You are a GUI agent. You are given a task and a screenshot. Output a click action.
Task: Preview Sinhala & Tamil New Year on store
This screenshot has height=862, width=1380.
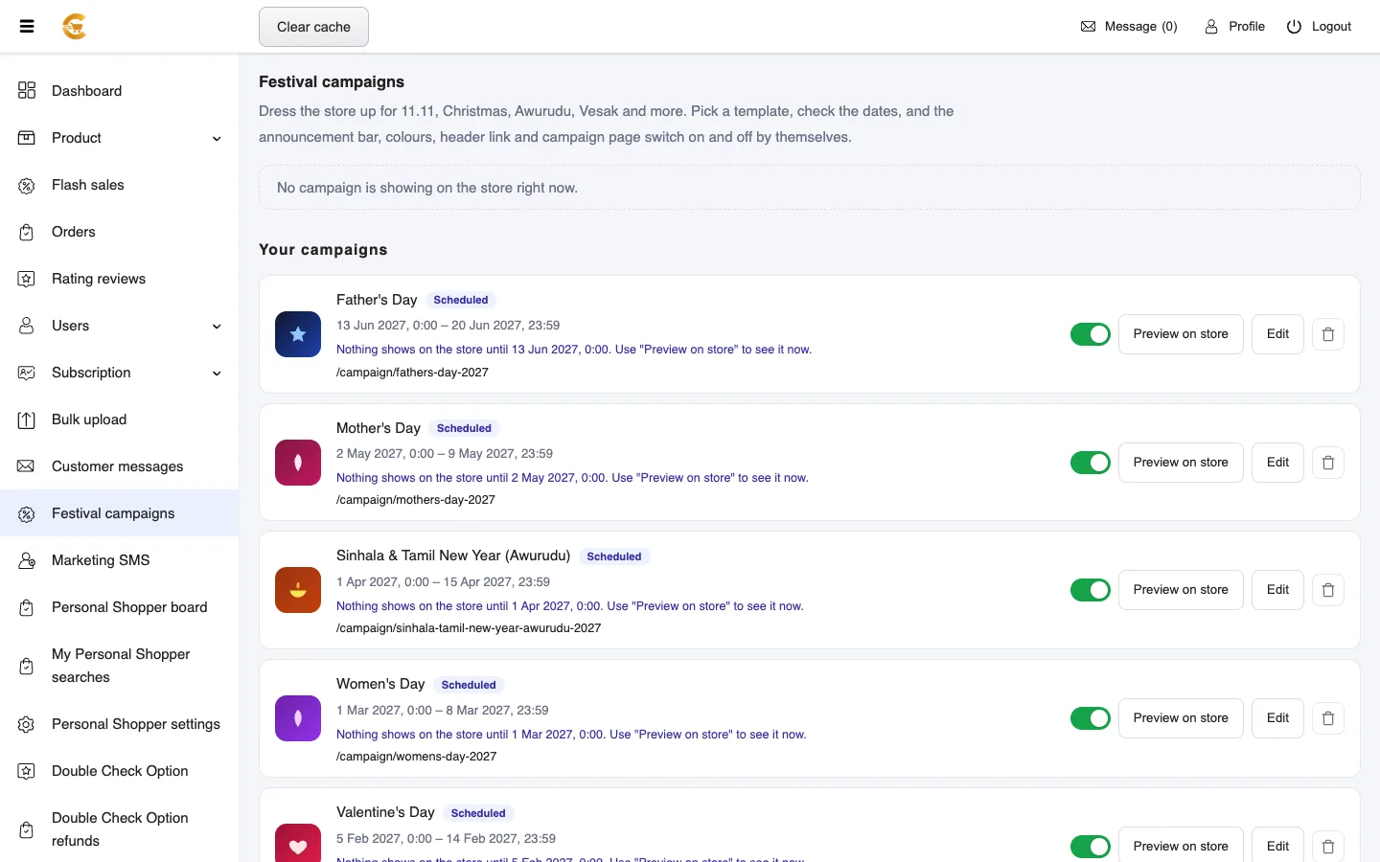tap(1181, 590)
